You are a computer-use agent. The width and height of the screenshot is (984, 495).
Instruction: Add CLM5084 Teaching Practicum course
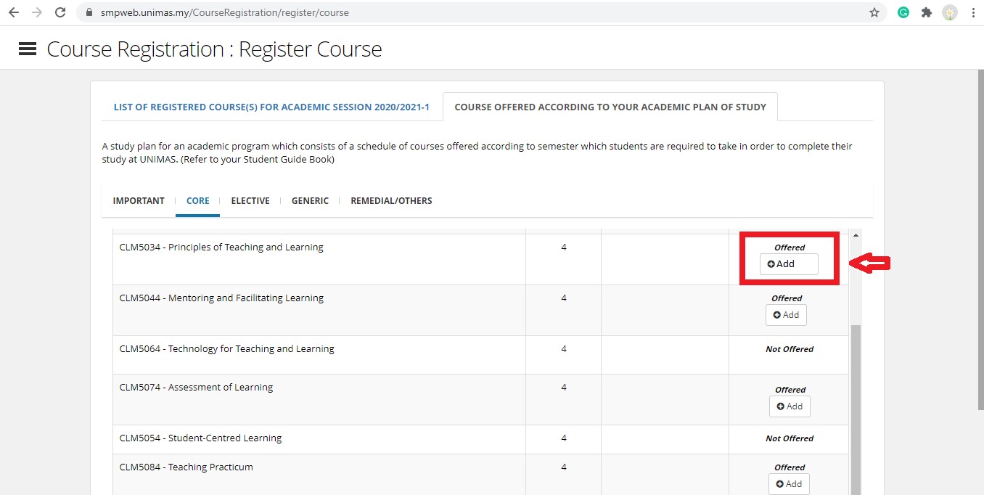pyautogui.click(x=789, y=484)
